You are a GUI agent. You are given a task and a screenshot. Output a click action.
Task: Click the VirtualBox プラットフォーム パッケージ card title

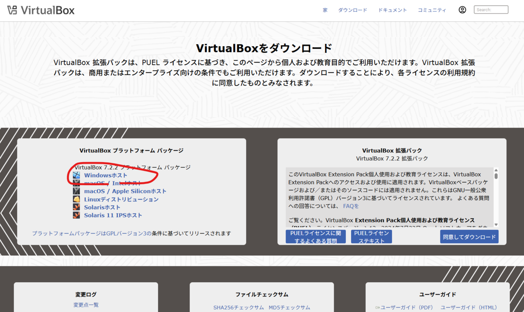pyautogui.click(x=131, y=151)
